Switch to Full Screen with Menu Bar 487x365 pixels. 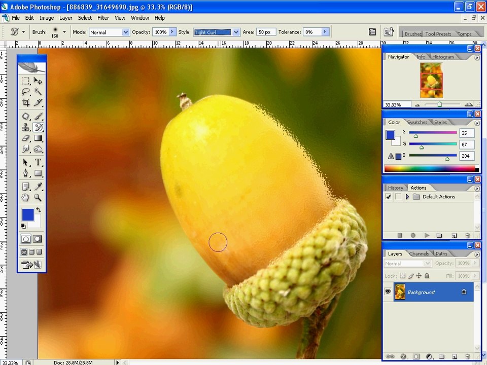31,252
